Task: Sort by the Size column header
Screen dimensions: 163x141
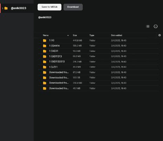Action: tap(75, 35)
